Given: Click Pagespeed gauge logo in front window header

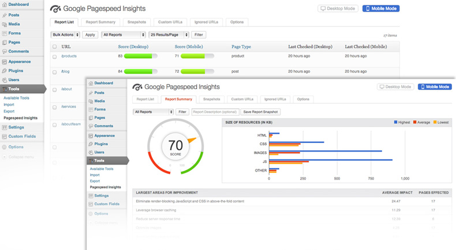Looking at the screenshot, I should pyautogui.click(x=137, y=87).
